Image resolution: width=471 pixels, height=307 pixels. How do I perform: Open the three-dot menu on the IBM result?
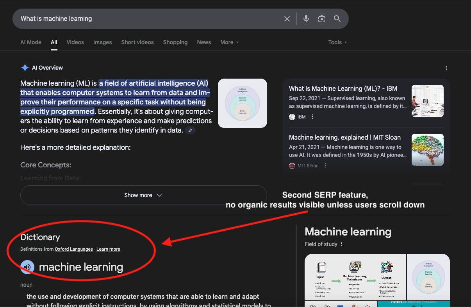point(312,117)
